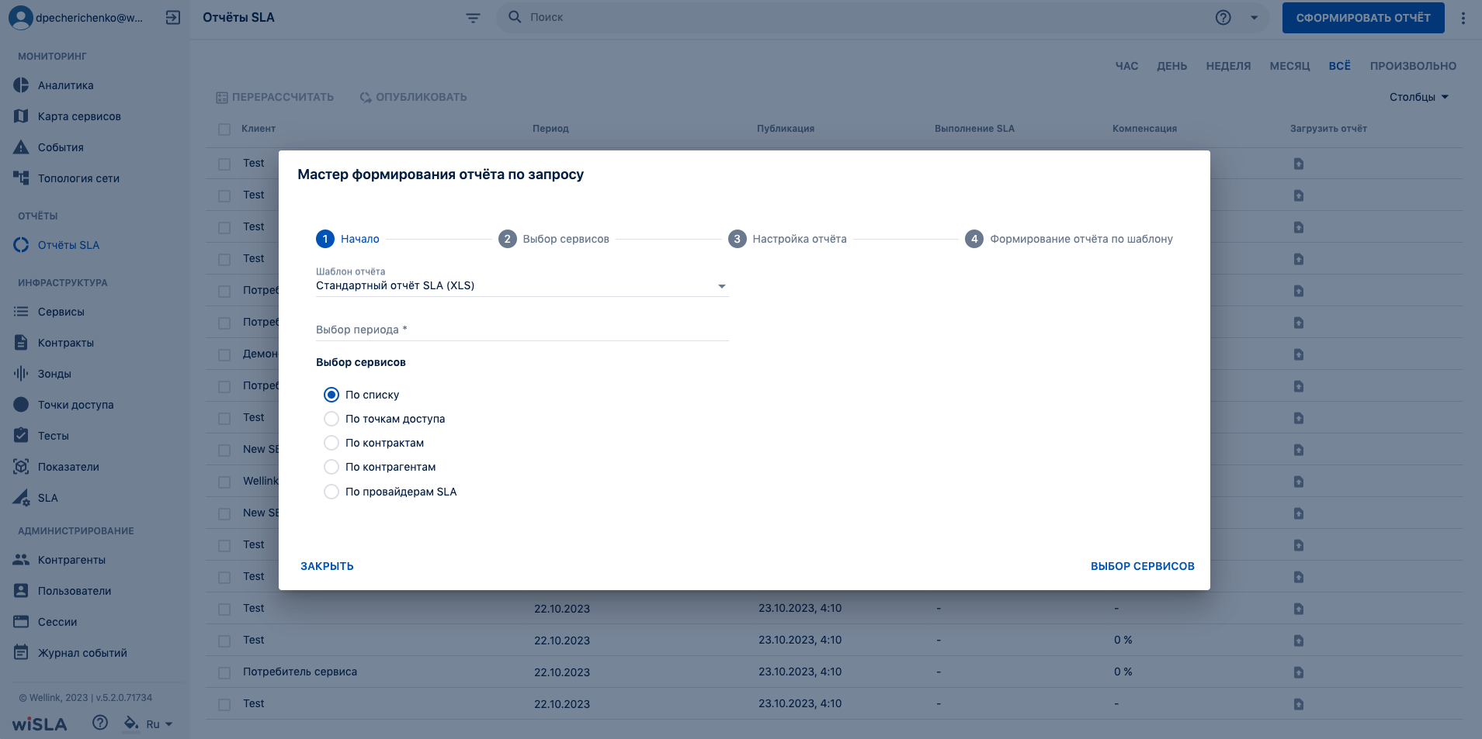Choose the По провайдерам SLA radio button

[331, 492]
